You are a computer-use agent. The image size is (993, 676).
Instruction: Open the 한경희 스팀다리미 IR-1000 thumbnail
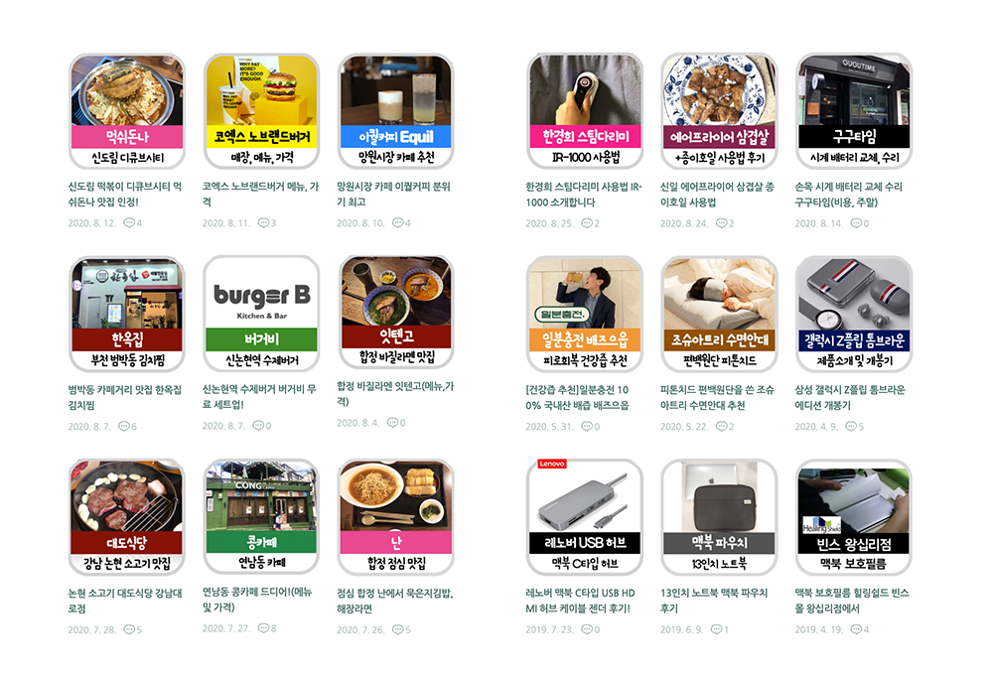coord(585,111)
